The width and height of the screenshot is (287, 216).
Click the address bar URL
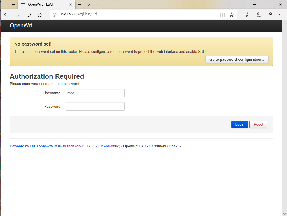pos(79,14)
